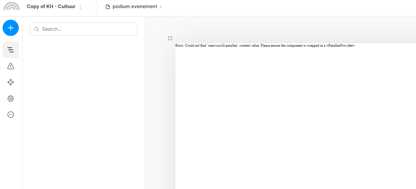
Task: Click the project name Copy of KH - Cultuur
Action: pos(51,6)
